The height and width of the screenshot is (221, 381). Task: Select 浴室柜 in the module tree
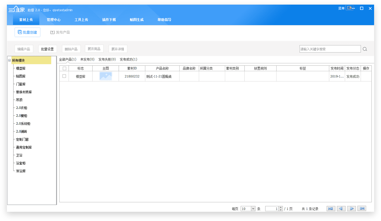(21, 163)
